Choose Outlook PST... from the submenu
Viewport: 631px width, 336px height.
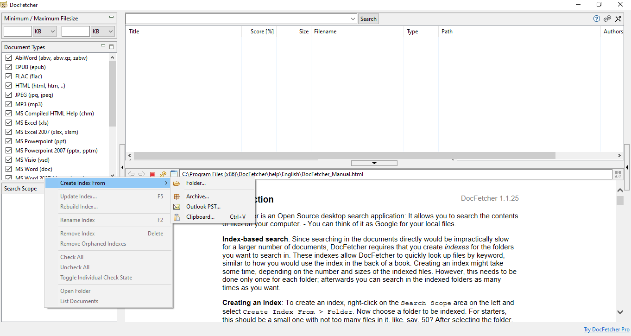point(213,207)
